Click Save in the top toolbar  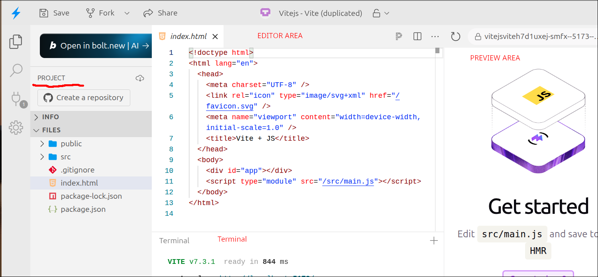54,13
